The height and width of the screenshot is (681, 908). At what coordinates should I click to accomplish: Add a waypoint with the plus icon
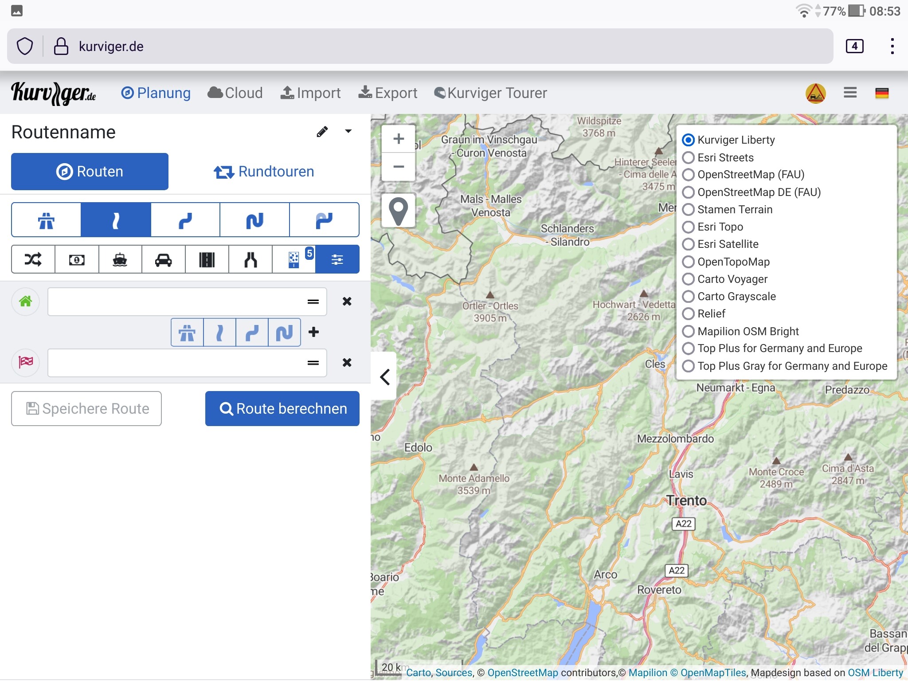(314, 332)
